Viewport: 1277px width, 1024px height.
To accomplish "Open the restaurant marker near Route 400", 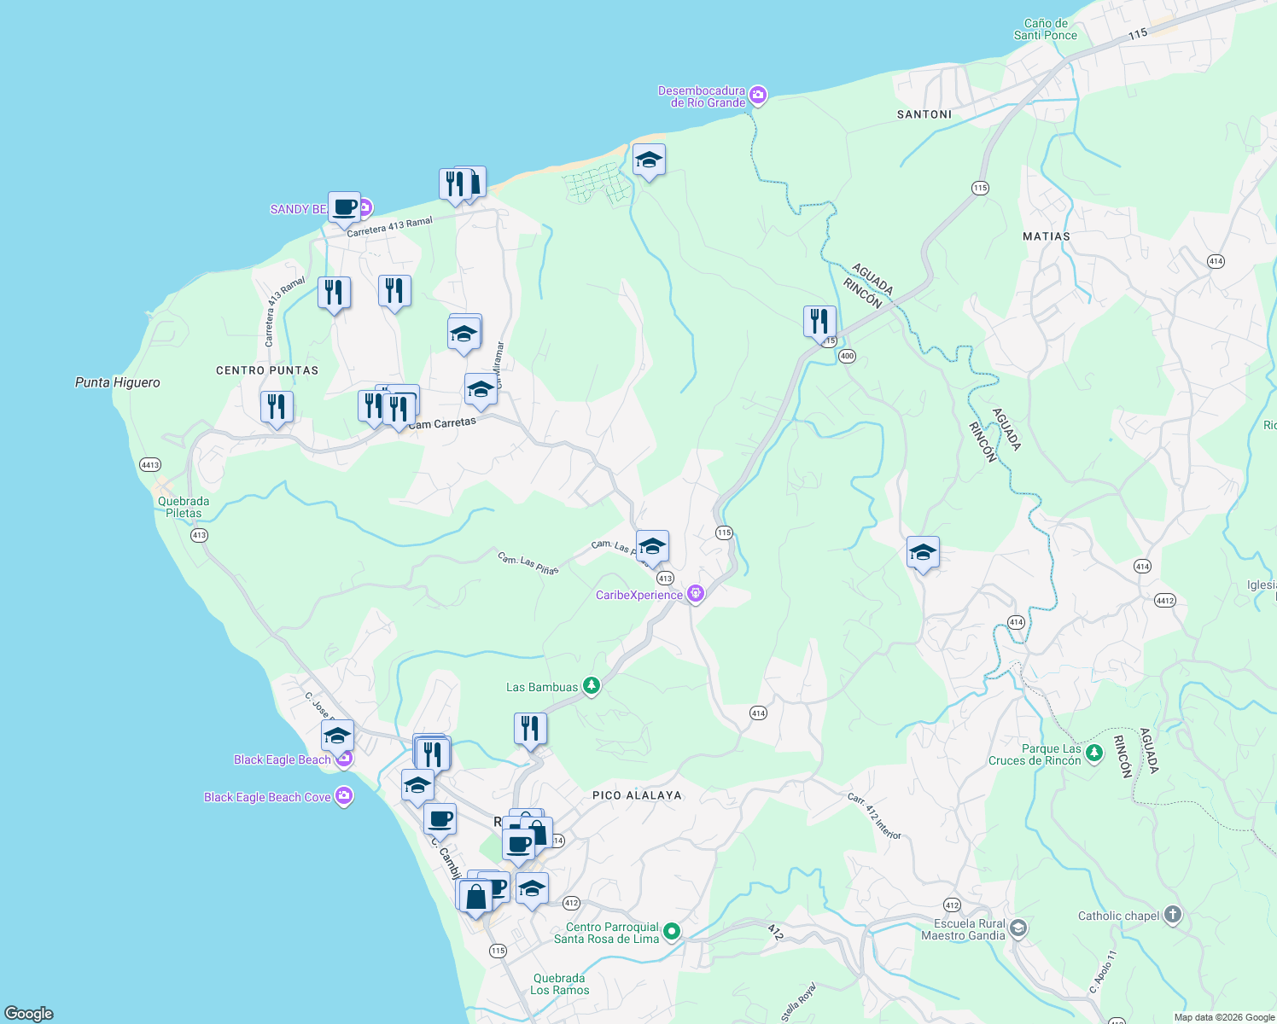I will 819,323.
